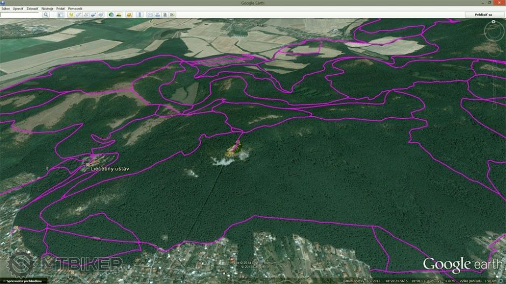The image size is (506, 284).
Task: Toggle sunlight across the landscape
Action: pyautogui.click(x=118, y=15)
